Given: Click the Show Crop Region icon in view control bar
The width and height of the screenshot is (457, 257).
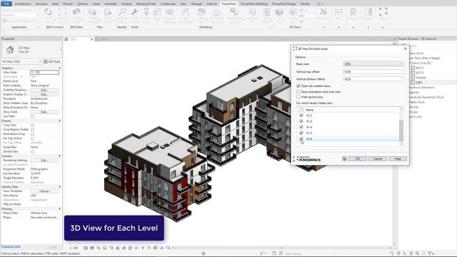Looking at the screenshot, I should [x=124, y=248].
